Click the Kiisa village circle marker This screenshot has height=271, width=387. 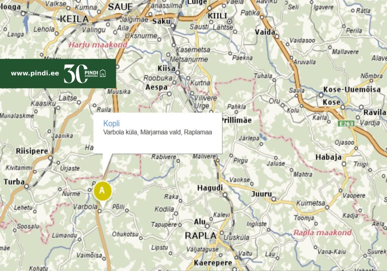[178, 73]
